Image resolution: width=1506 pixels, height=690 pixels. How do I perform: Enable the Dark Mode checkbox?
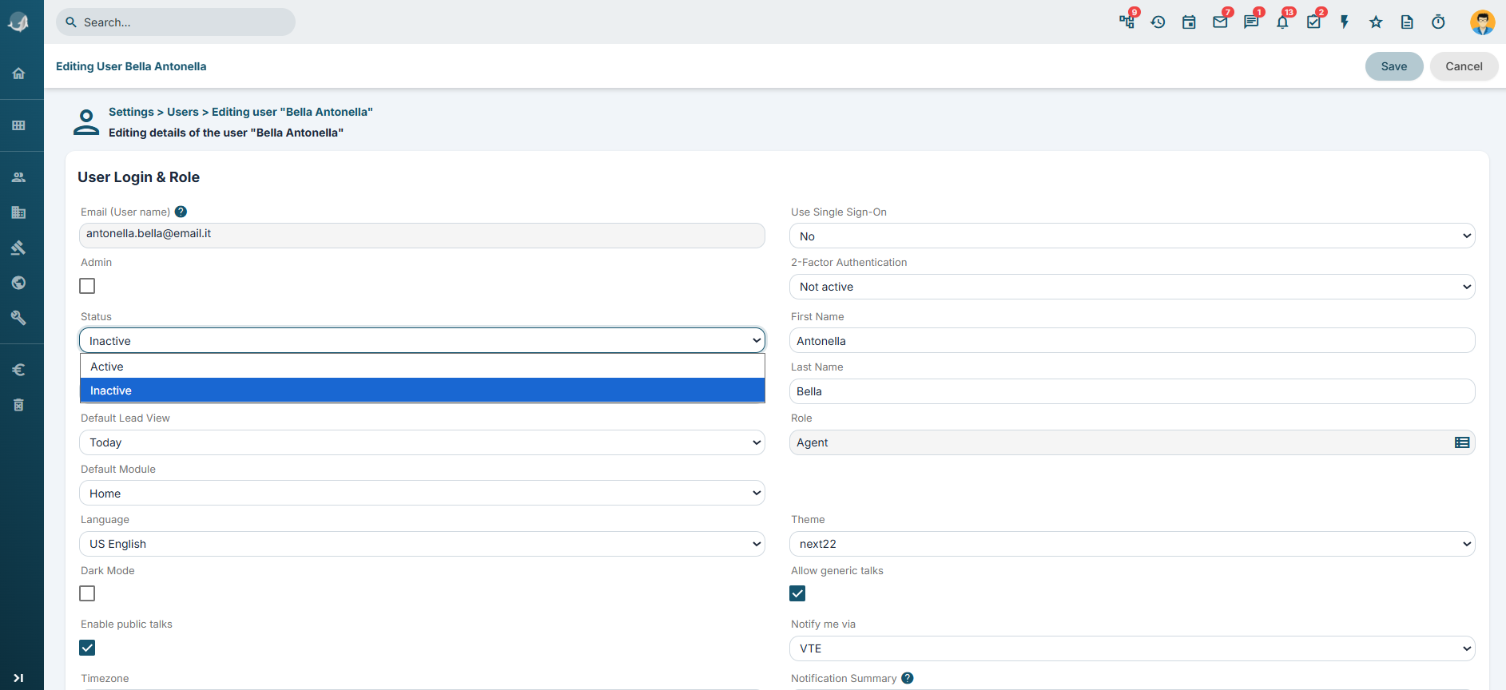[x=87, y=593]
